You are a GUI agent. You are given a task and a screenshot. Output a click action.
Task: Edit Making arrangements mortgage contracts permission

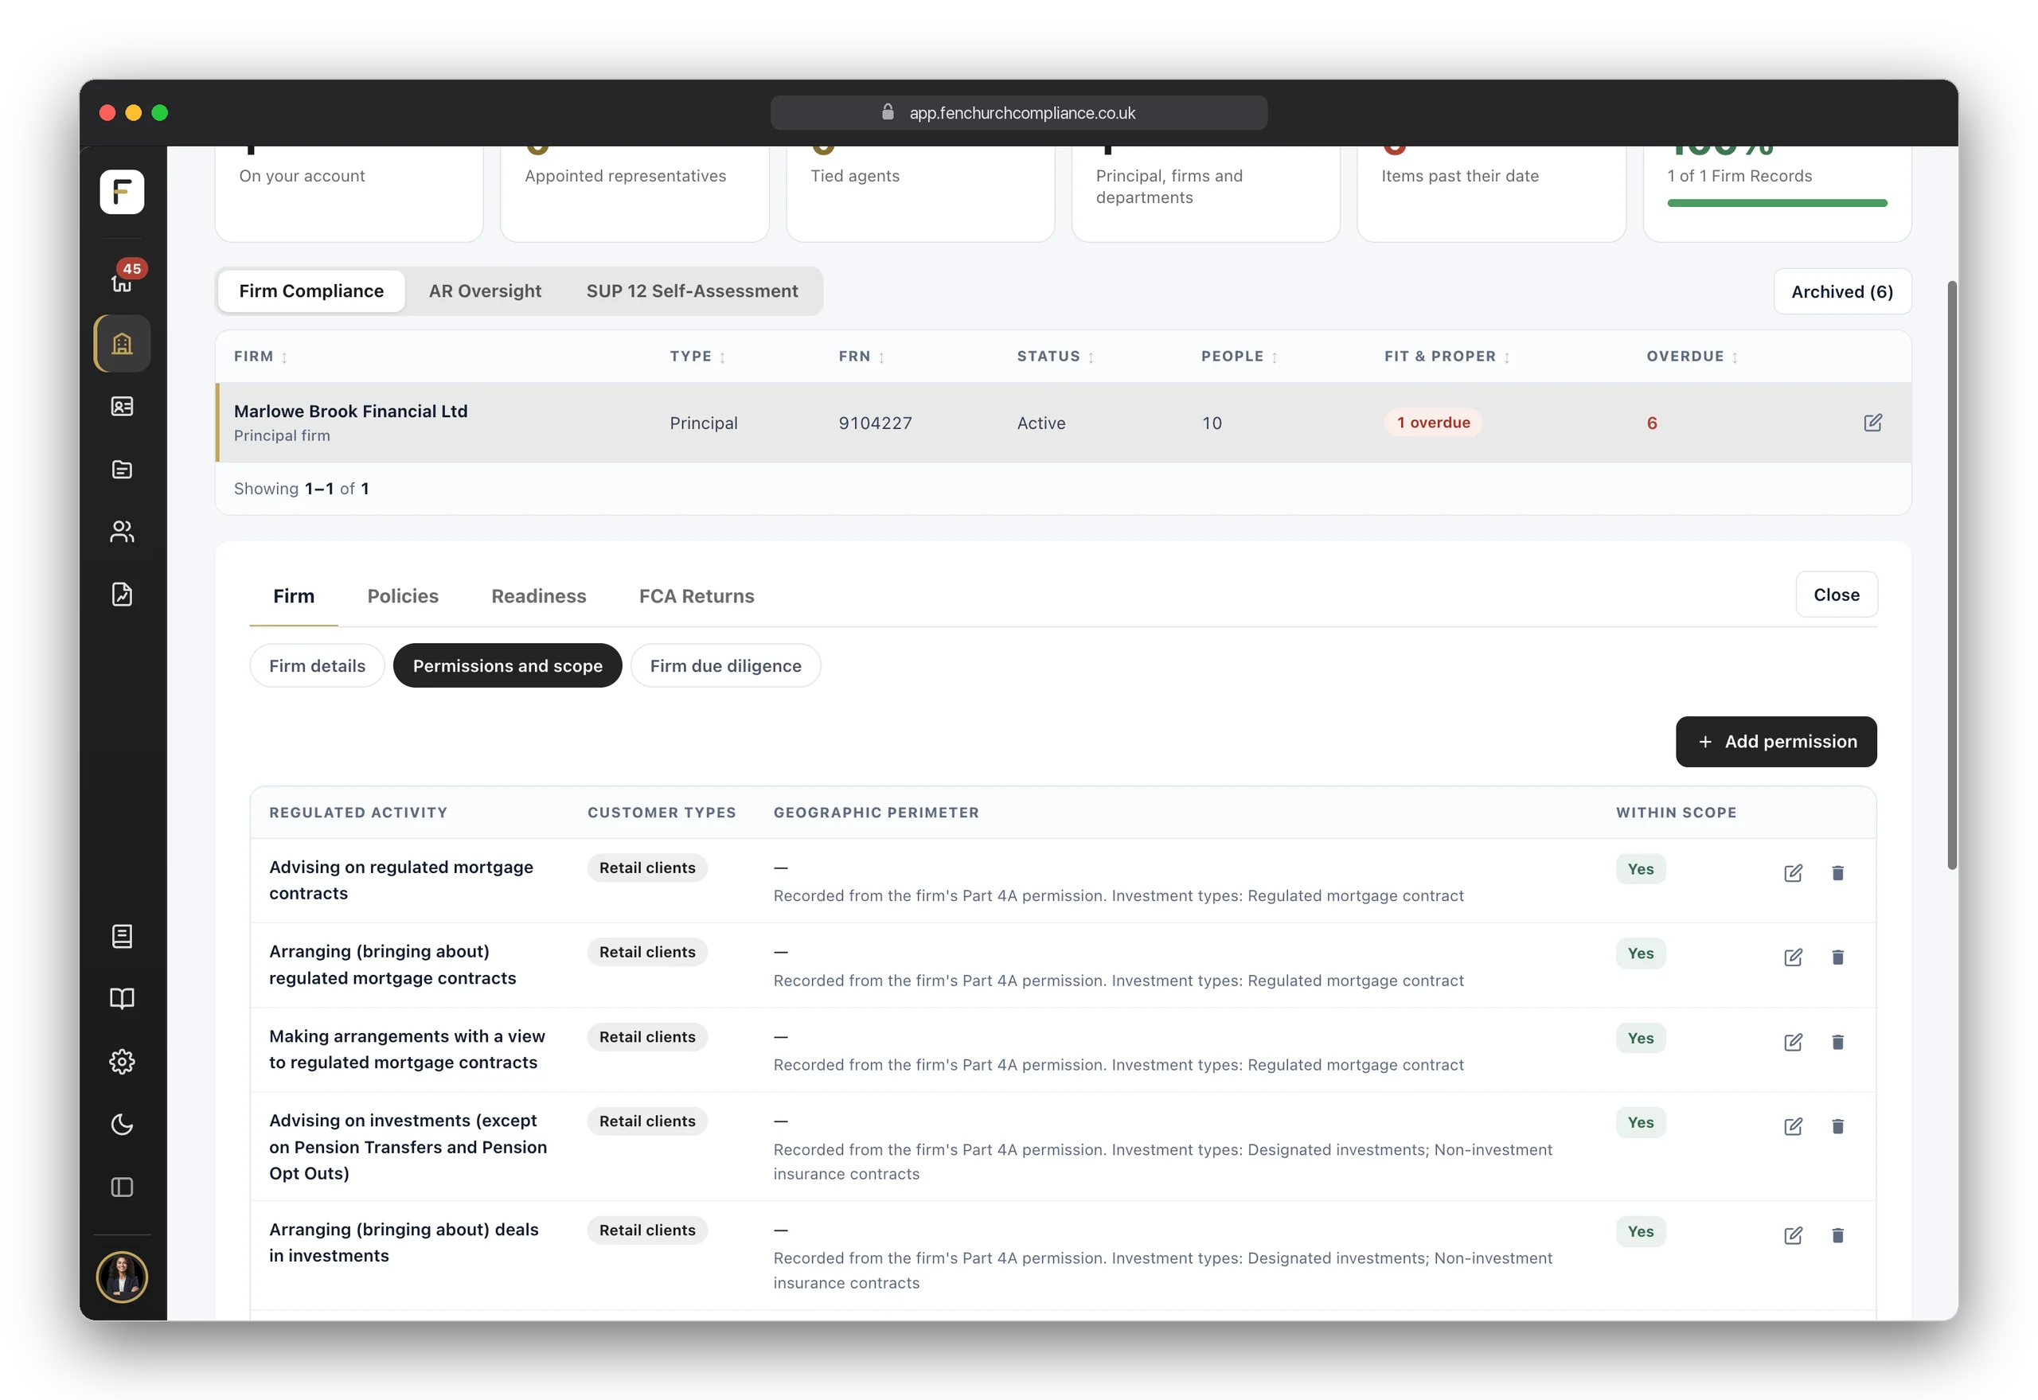(1792, 1042)
